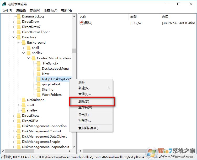Click the DiskManagement.SnapIn folder icon
Image resolution: width=197 pixels, height=160 pixels.
[19, 142]
